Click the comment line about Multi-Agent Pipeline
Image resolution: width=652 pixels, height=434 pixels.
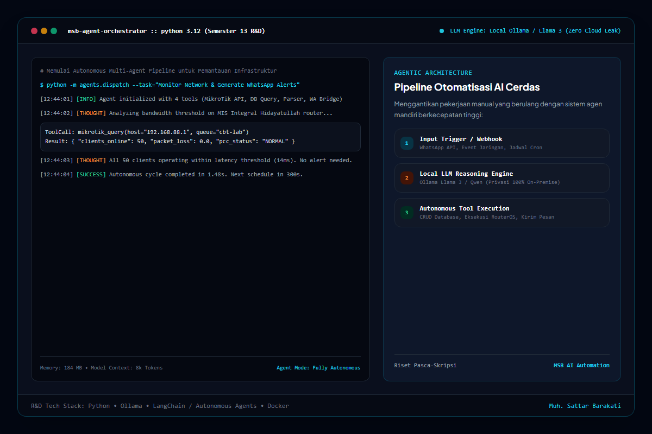(x=159, y=71)
